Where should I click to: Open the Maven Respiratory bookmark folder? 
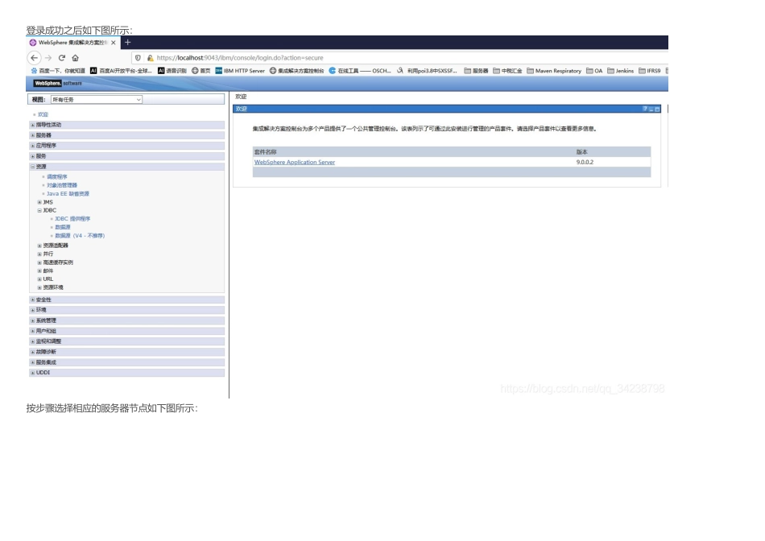(554, 71)
